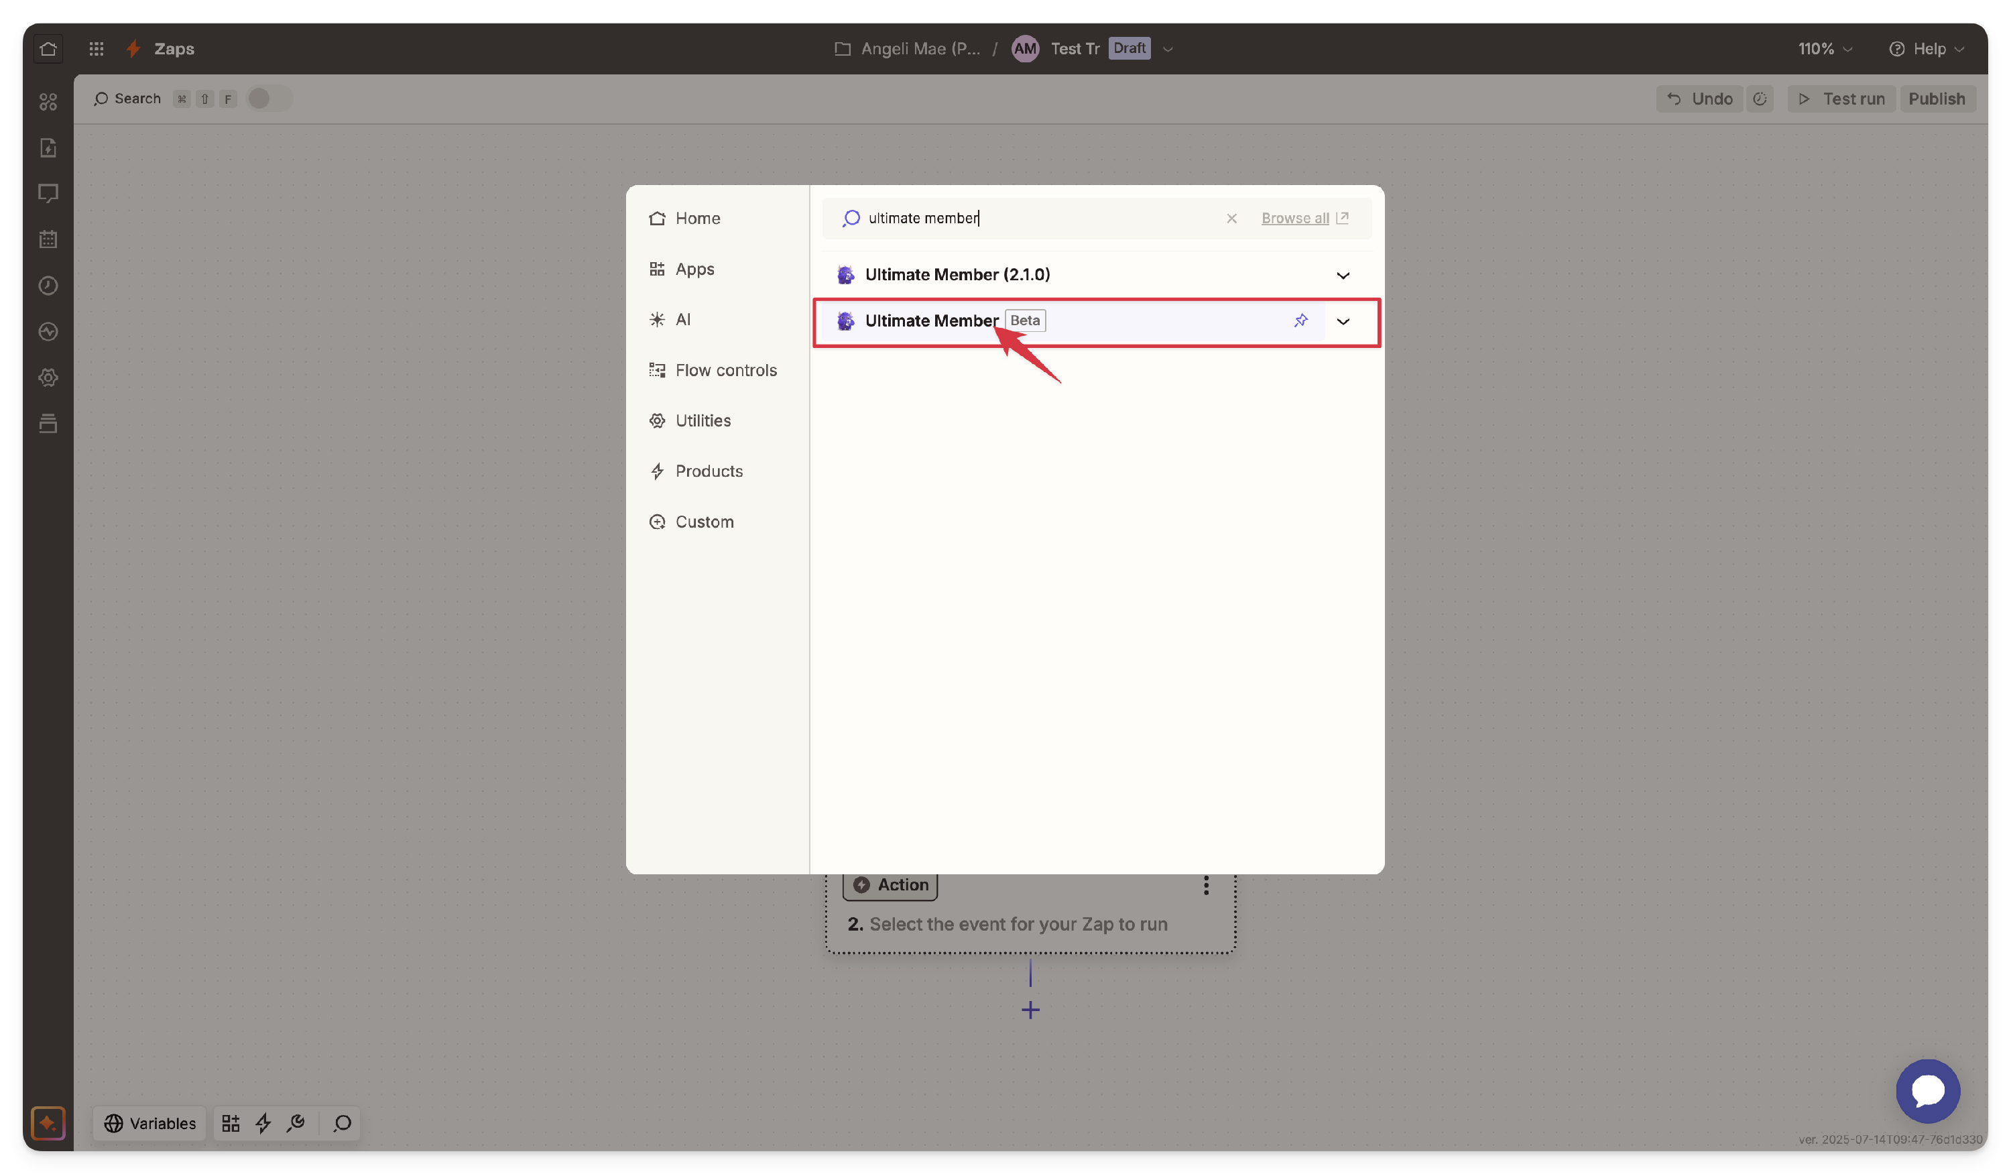This screenshot has height=1174, width=2011.
Task: Click the Undo button
Action: point(1699,98)
